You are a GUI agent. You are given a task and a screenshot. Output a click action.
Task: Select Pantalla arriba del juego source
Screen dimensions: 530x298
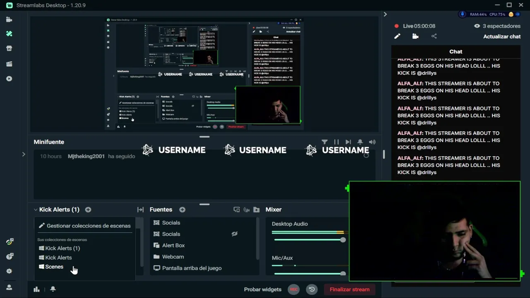[x=188, y=268]
